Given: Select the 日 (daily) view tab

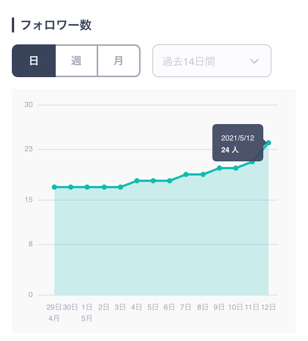Looking at the screenshot, I should pos(34,61).
